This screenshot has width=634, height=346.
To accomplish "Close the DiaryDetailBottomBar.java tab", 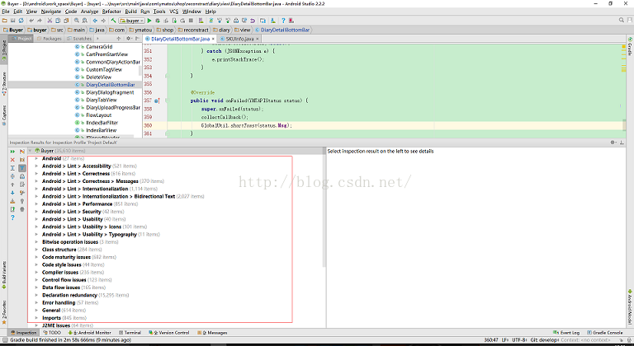I will [x=213, y=39].
